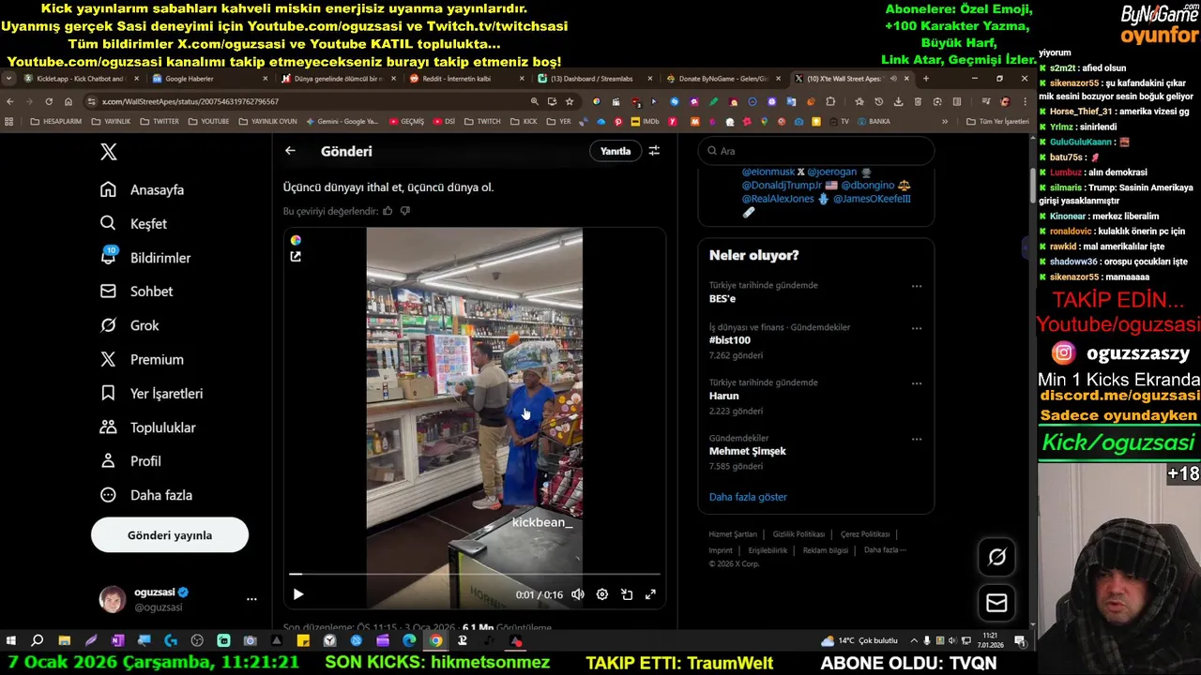Open Profil in the sidebar
The width and height of the screenshot is (1201, 675).
(130, 461)
